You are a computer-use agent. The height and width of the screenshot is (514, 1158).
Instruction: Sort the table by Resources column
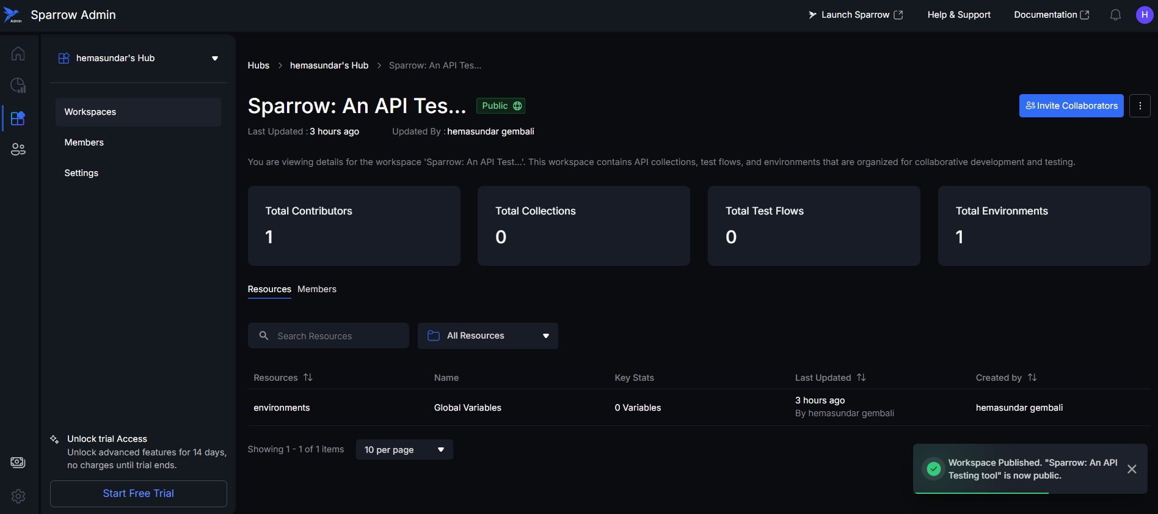[x=308, y=378]
